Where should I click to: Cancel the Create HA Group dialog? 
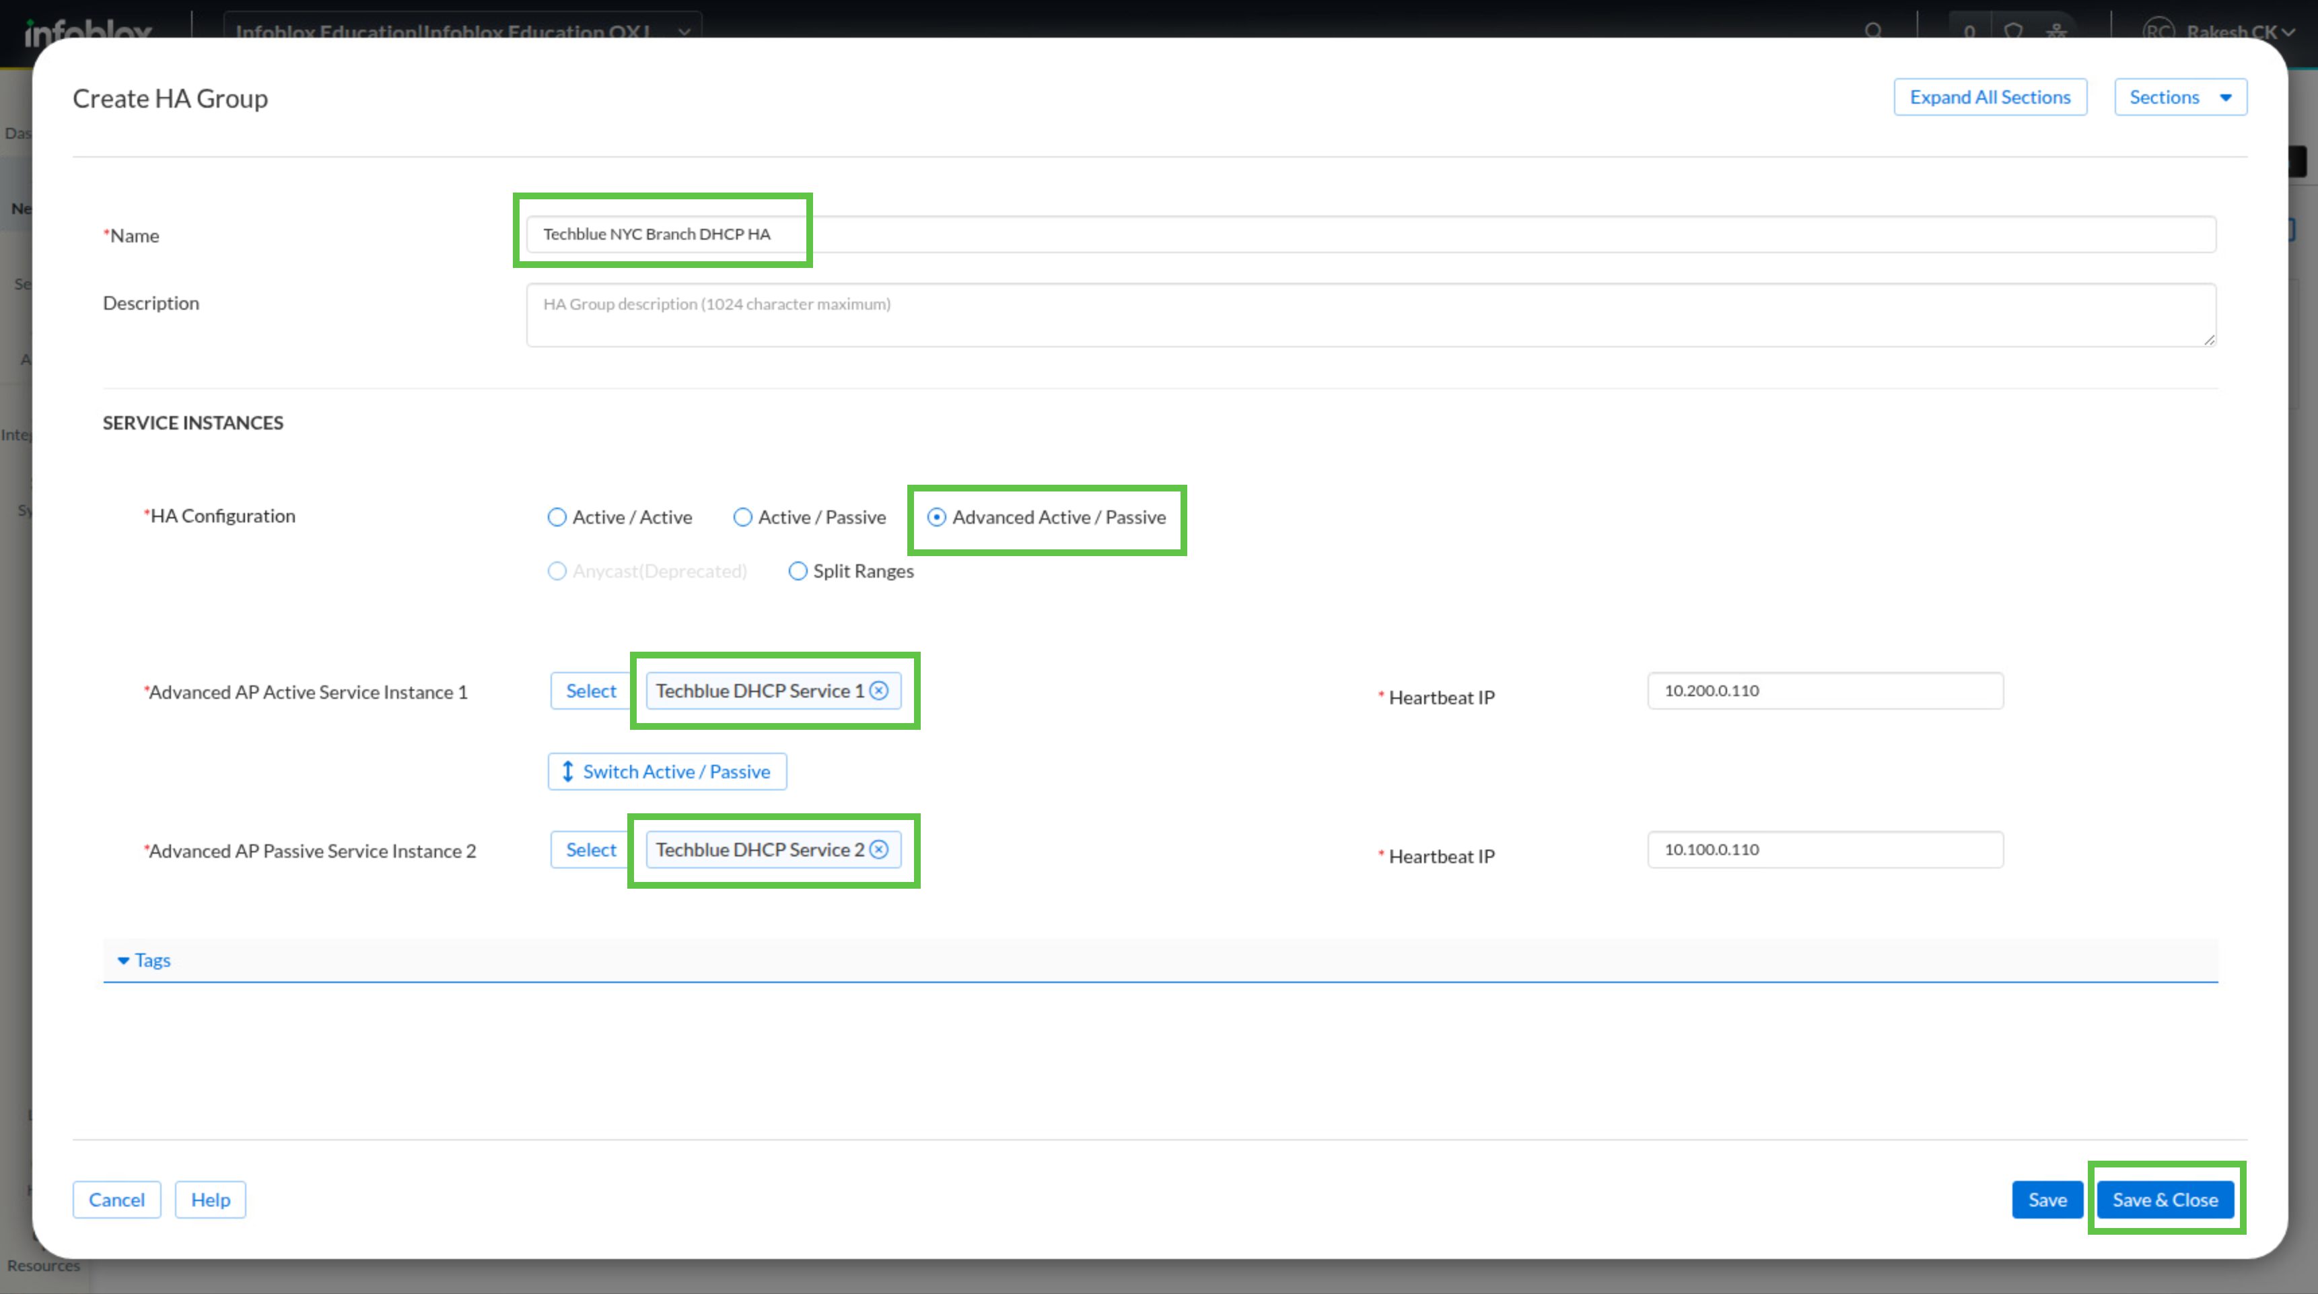(x=117, y=1200)
